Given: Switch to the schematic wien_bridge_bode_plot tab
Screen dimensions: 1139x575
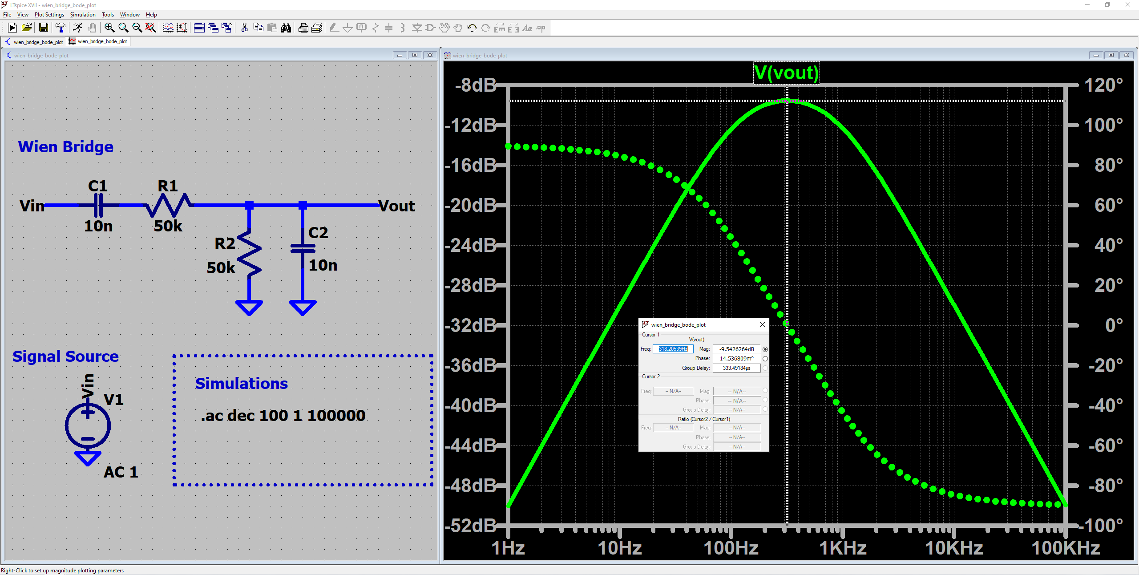Looking at the screenshot, I should tap(35, 42).
